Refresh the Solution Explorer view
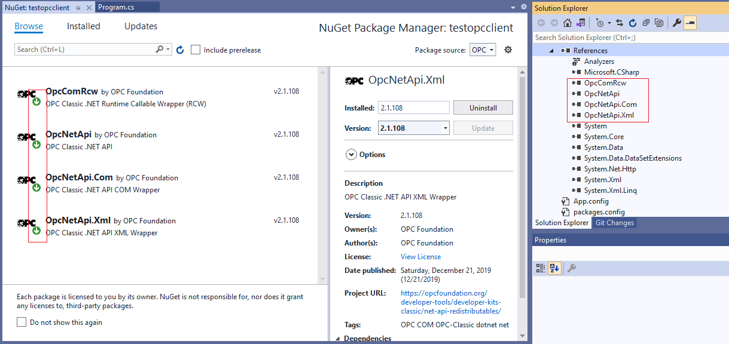 [x=632, y=22]
